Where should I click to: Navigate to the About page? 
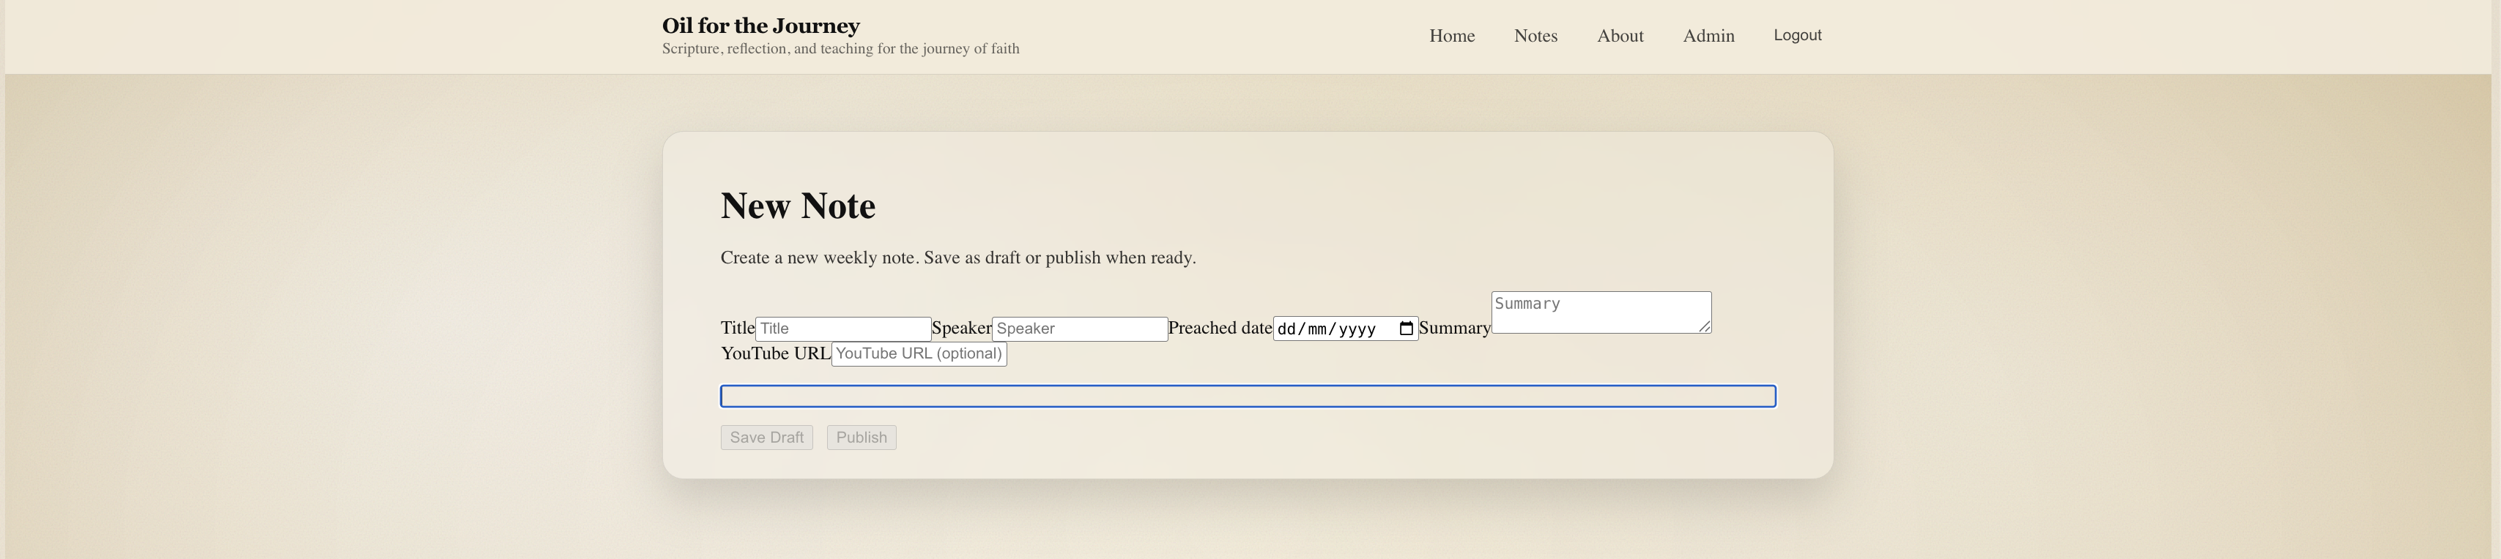pos(1620,36)
